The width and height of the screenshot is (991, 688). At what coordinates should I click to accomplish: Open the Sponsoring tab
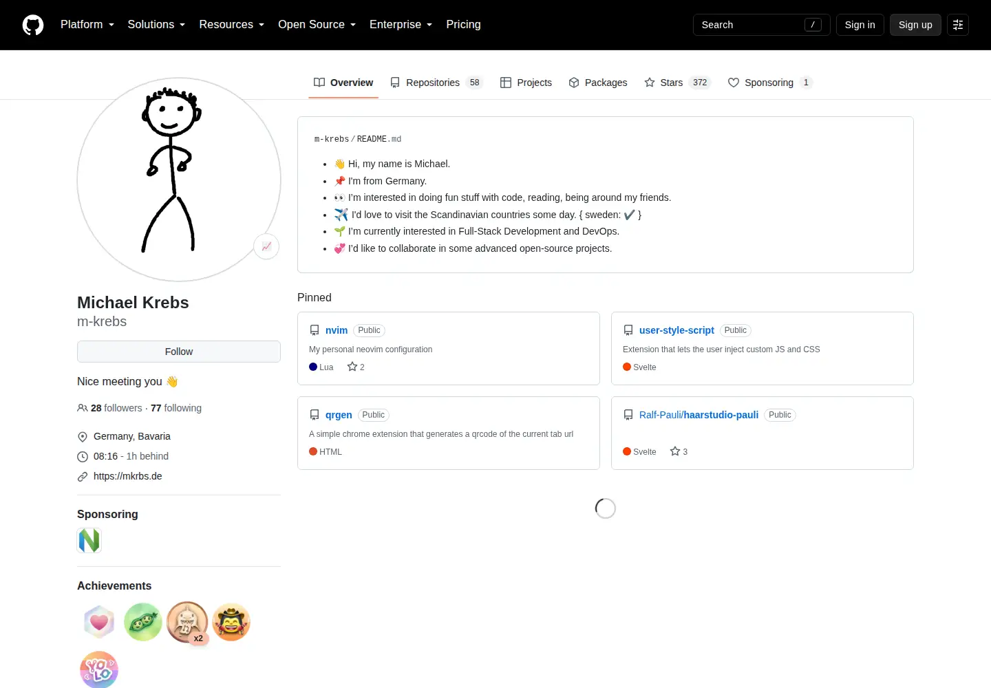pos(770,83)
